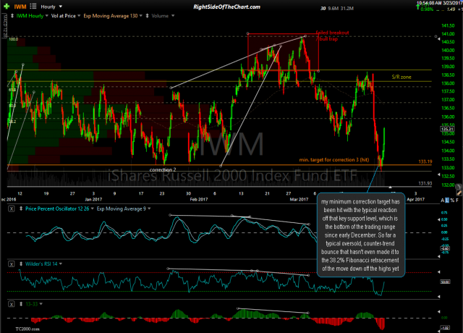Toggle the L logarithmic scale button
The image size is (463, 333).
(x=447, y=201)
